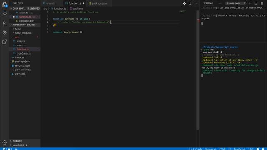Collapse the TYPESCRIPT-COURSE folder section
267x150 pixels.
[25, 25]
